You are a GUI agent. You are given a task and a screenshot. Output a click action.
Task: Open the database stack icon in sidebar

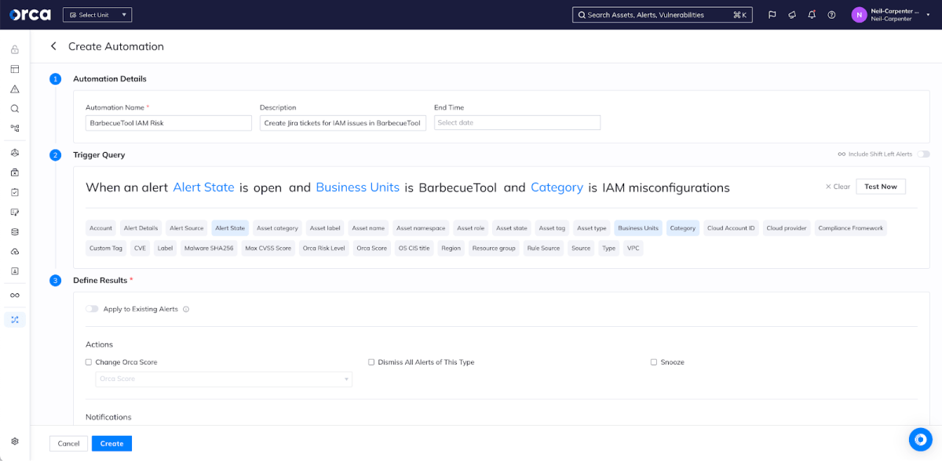pyautogui.click(x=15, y=231)
